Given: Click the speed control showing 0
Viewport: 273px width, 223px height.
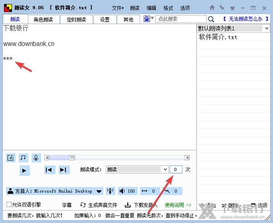Looking at the screenshot, I should (150, 191).
